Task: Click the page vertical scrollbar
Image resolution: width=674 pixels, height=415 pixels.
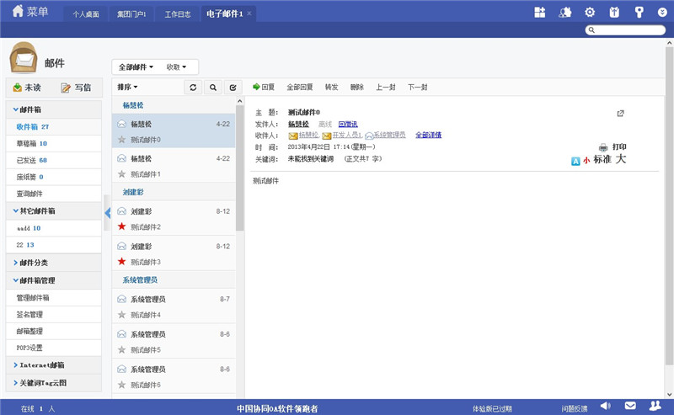Action: (x=669, y=206)
